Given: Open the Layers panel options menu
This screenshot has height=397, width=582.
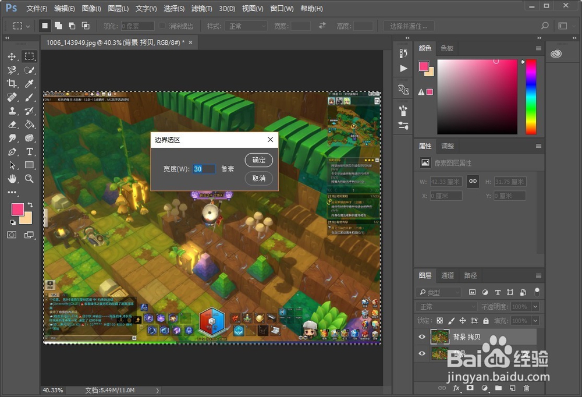Looking at the screenshot, I should (538, 275).
